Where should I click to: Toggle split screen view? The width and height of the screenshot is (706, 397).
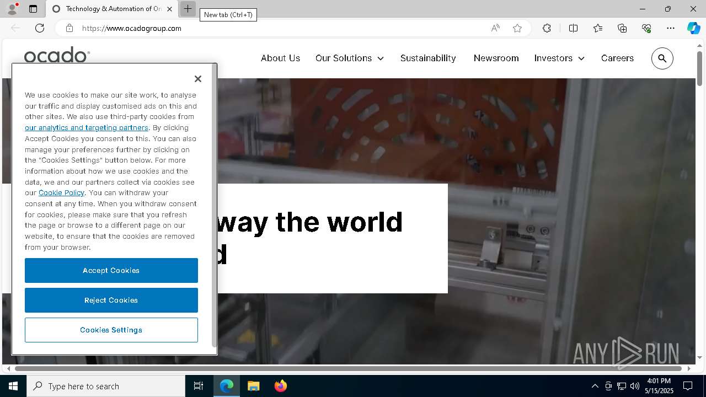tap(573, 28)
